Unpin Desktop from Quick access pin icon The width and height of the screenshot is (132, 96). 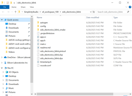coord(29,24)
